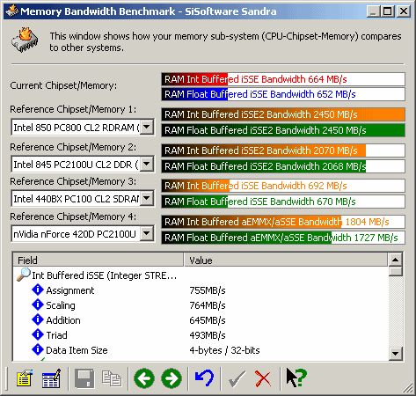The width and height of the screenshot is (416, 396).
Task: Open Reference Chipset/Memory 2 dropdown
Action: pos(147,165)
